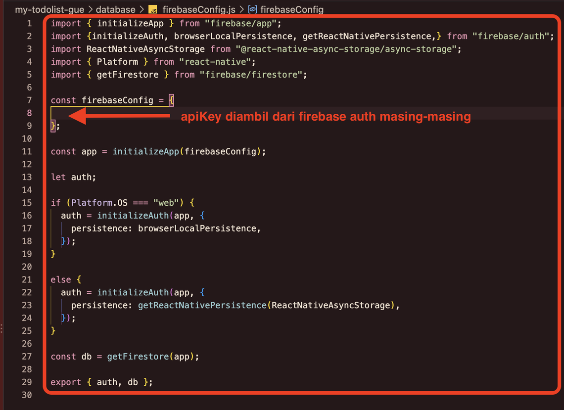Click "react-native" string on line 4
564x410 pixels.
215,62
